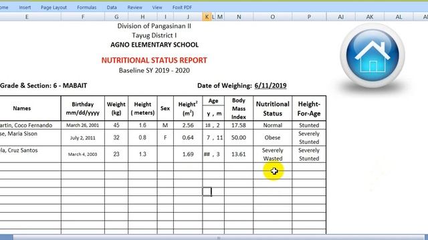This screenshot has width=428, height=240.
Task: Select cell with birthday March 26, 2001
Action: (x=83, y=125)
